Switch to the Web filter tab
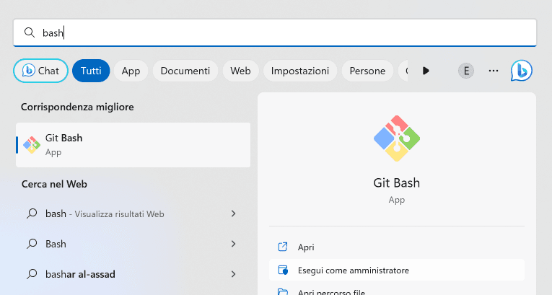The height and width of the screenshot is (295, 552). click(240, 71)
